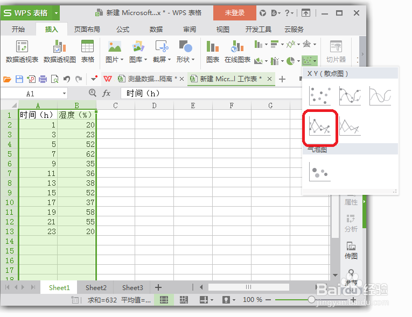412x317 pixels.
Task: Select row 5 header
Action: 10,154
